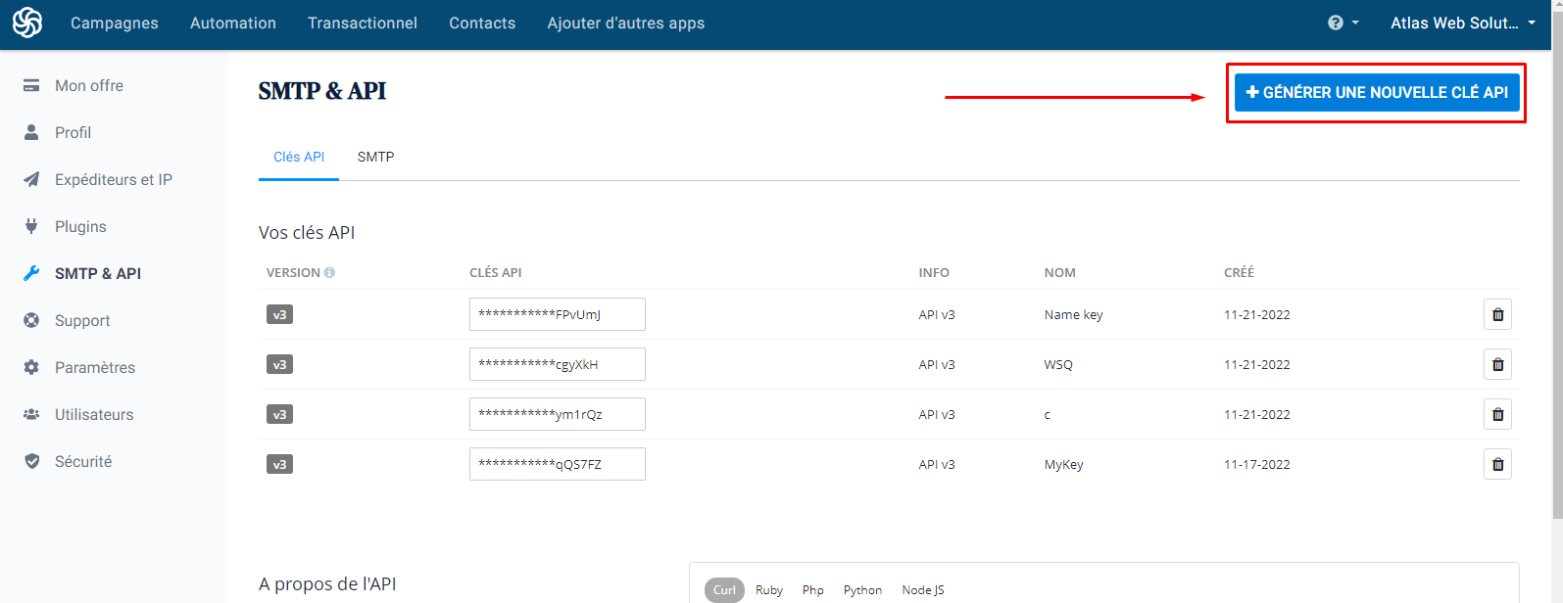This screenshot has width=1563, height=603.
Task: Click the Expéditeurs et IP paper plane icon
Action: click(31, 179)
